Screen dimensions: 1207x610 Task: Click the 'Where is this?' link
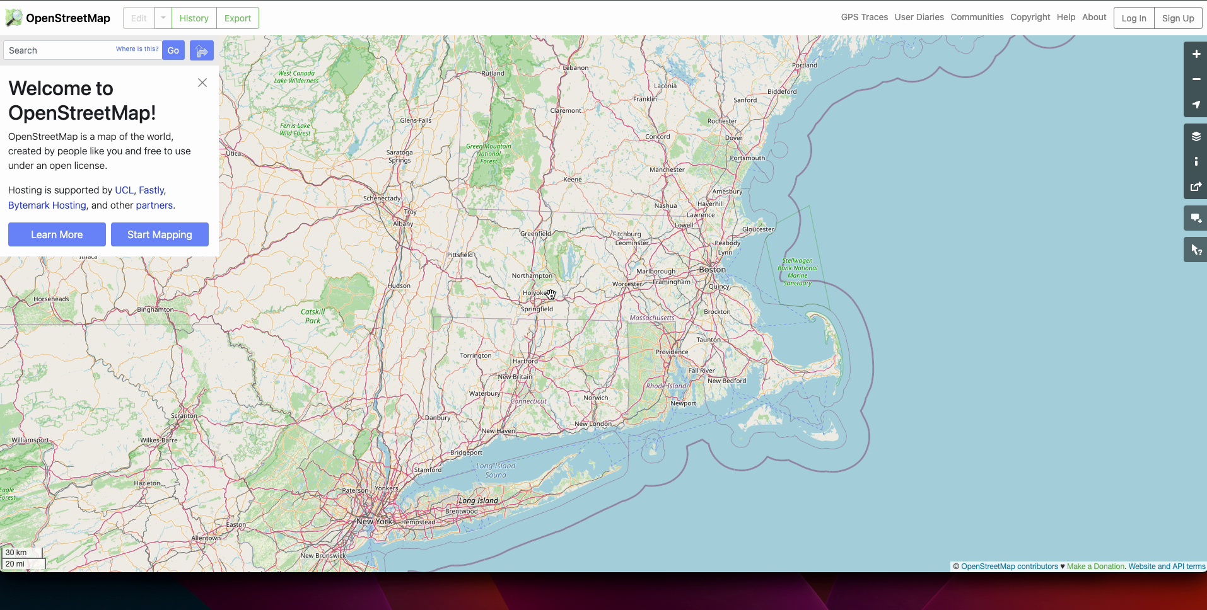137,49
